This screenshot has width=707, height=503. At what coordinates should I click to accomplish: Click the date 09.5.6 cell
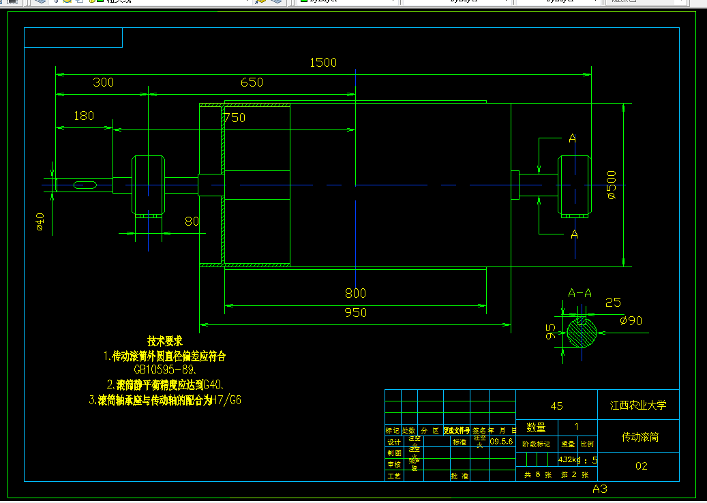pyautogui.click(x=502, y=442)
